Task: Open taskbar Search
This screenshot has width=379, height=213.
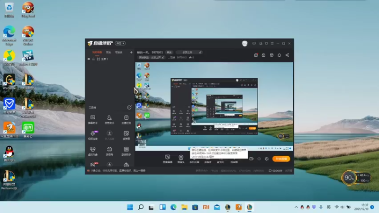Action: click(x=141, y=207)
